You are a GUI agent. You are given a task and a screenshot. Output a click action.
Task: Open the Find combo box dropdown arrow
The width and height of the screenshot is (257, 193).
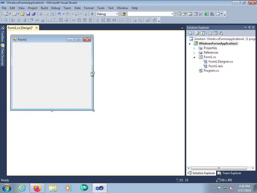coord(172,14)
